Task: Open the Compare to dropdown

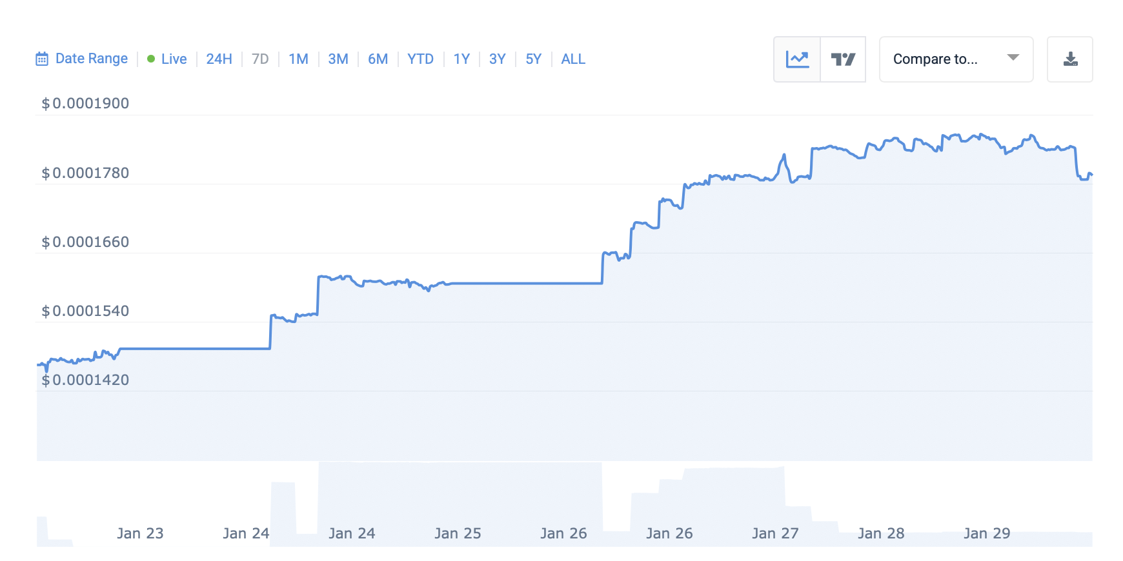Action: click(x=935, y=59)
